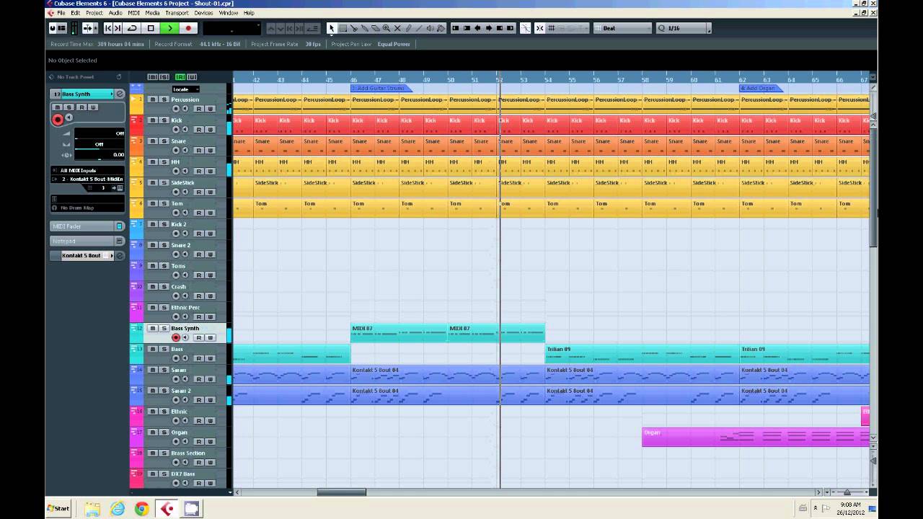This screenshot has width=923, height=519.
Task: Select the Object Selection arrow tool
Action: click(332, 28)
